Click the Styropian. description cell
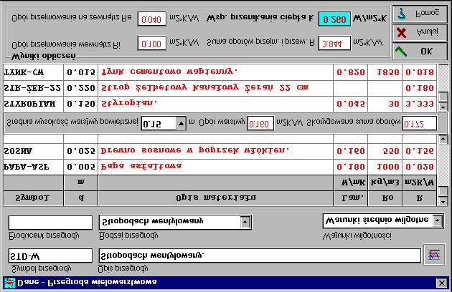The image size is (452, 292). tap(216, 104)
